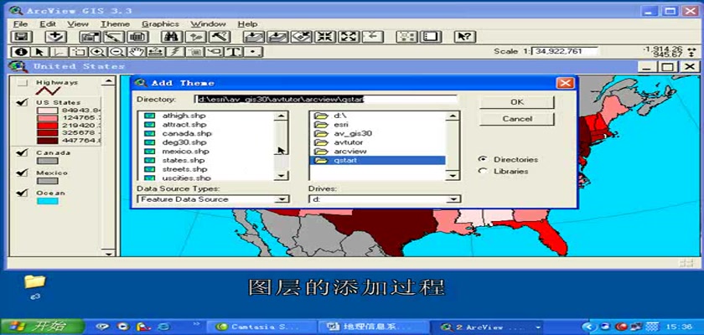
Task: Select the Label tag tool
Action: pos(215,52)
